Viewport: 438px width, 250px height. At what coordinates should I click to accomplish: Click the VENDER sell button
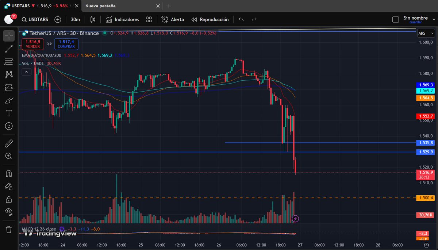[x=33, y=44]
